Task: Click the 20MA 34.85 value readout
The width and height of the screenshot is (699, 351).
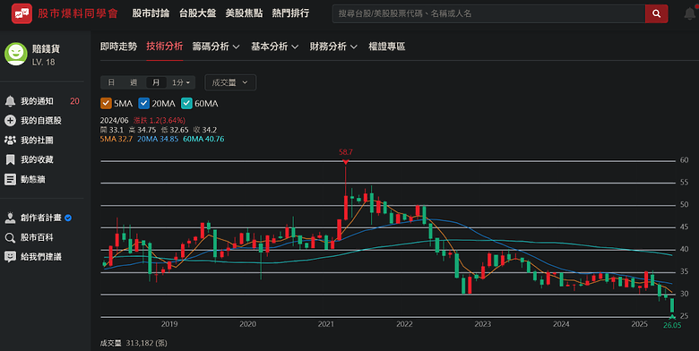Action: (158, 139)
